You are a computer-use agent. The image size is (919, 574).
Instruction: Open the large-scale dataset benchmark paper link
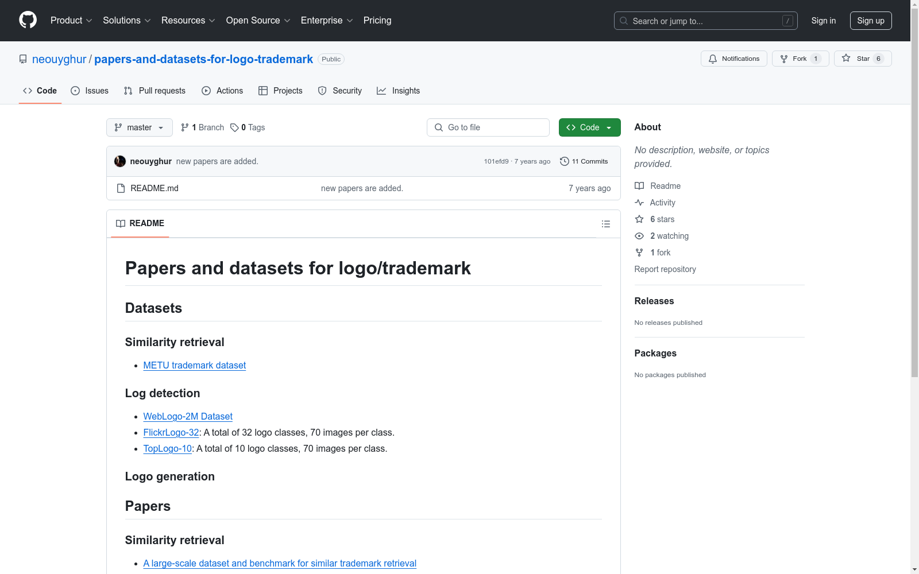[x=280, y=563]
